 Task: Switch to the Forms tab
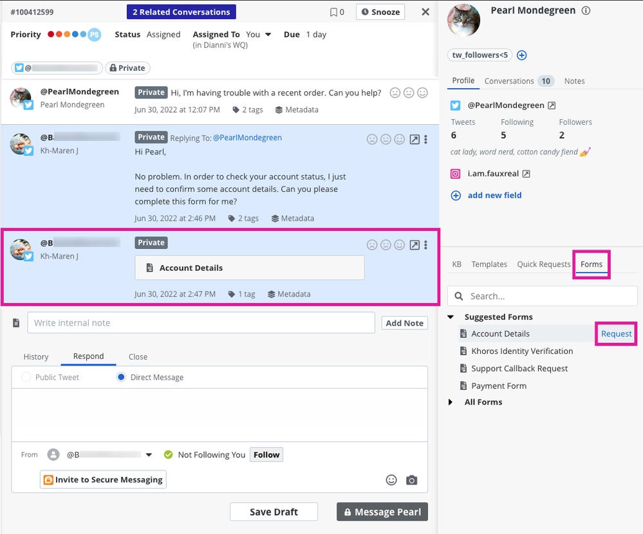592,264
